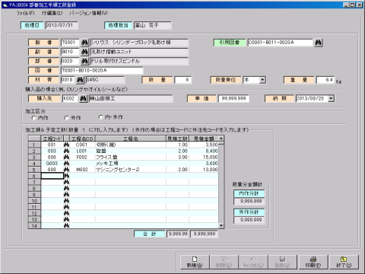Click the grid scrollbar up arrow
Screen dimensions: 365x274
221,139
